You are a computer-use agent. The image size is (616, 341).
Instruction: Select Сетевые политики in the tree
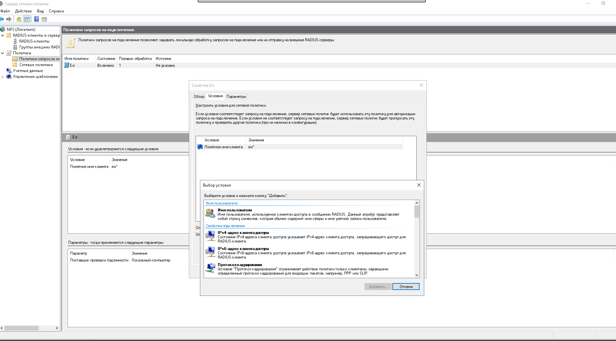pos(36,65)
